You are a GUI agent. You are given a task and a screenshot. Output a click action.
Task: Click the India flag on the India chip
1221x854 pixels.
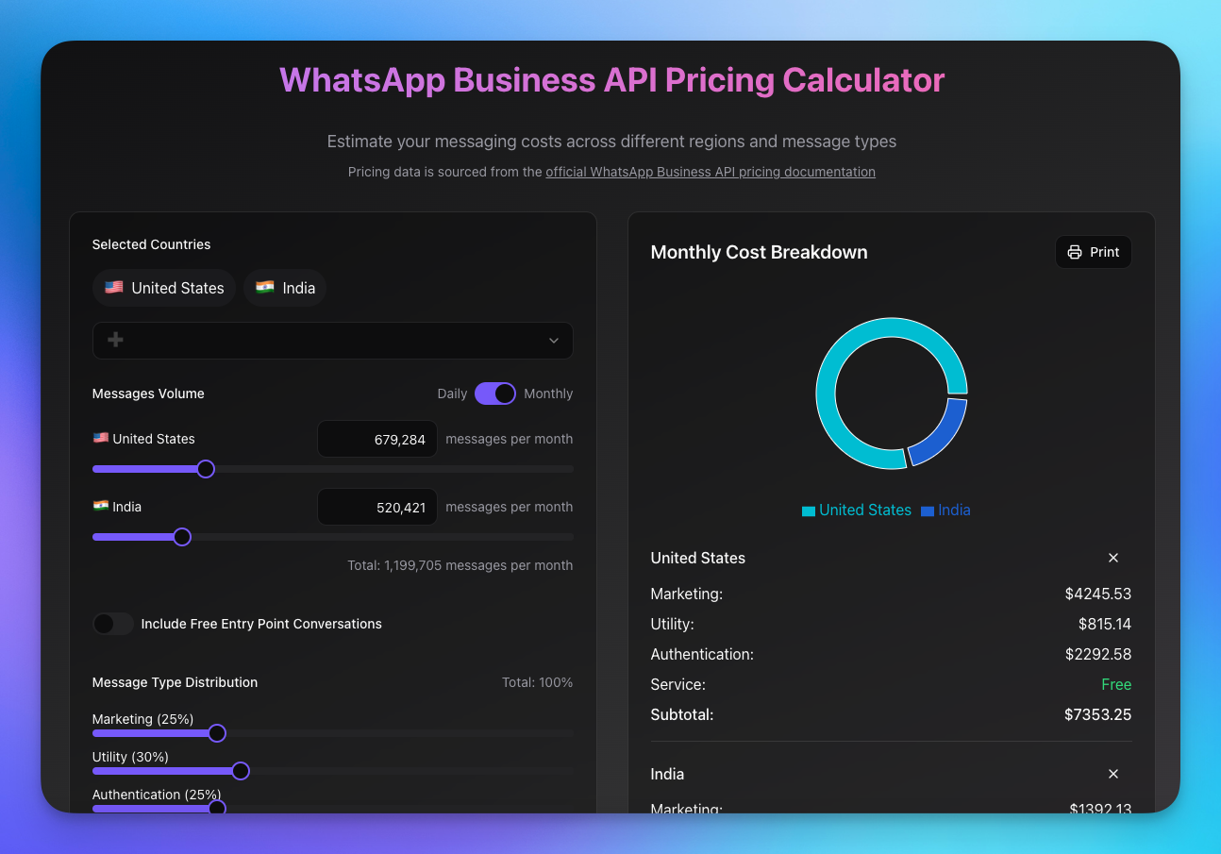pos(264,287)
